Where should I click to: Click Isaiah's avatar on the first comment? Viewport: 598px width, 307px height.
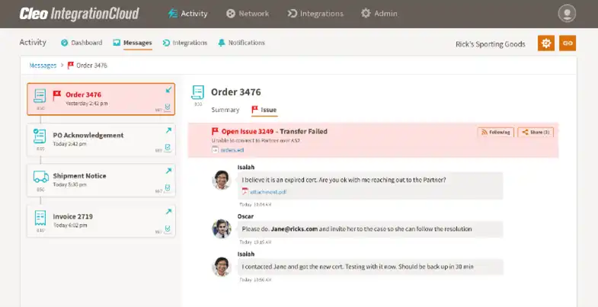click(x=222, y=180)
